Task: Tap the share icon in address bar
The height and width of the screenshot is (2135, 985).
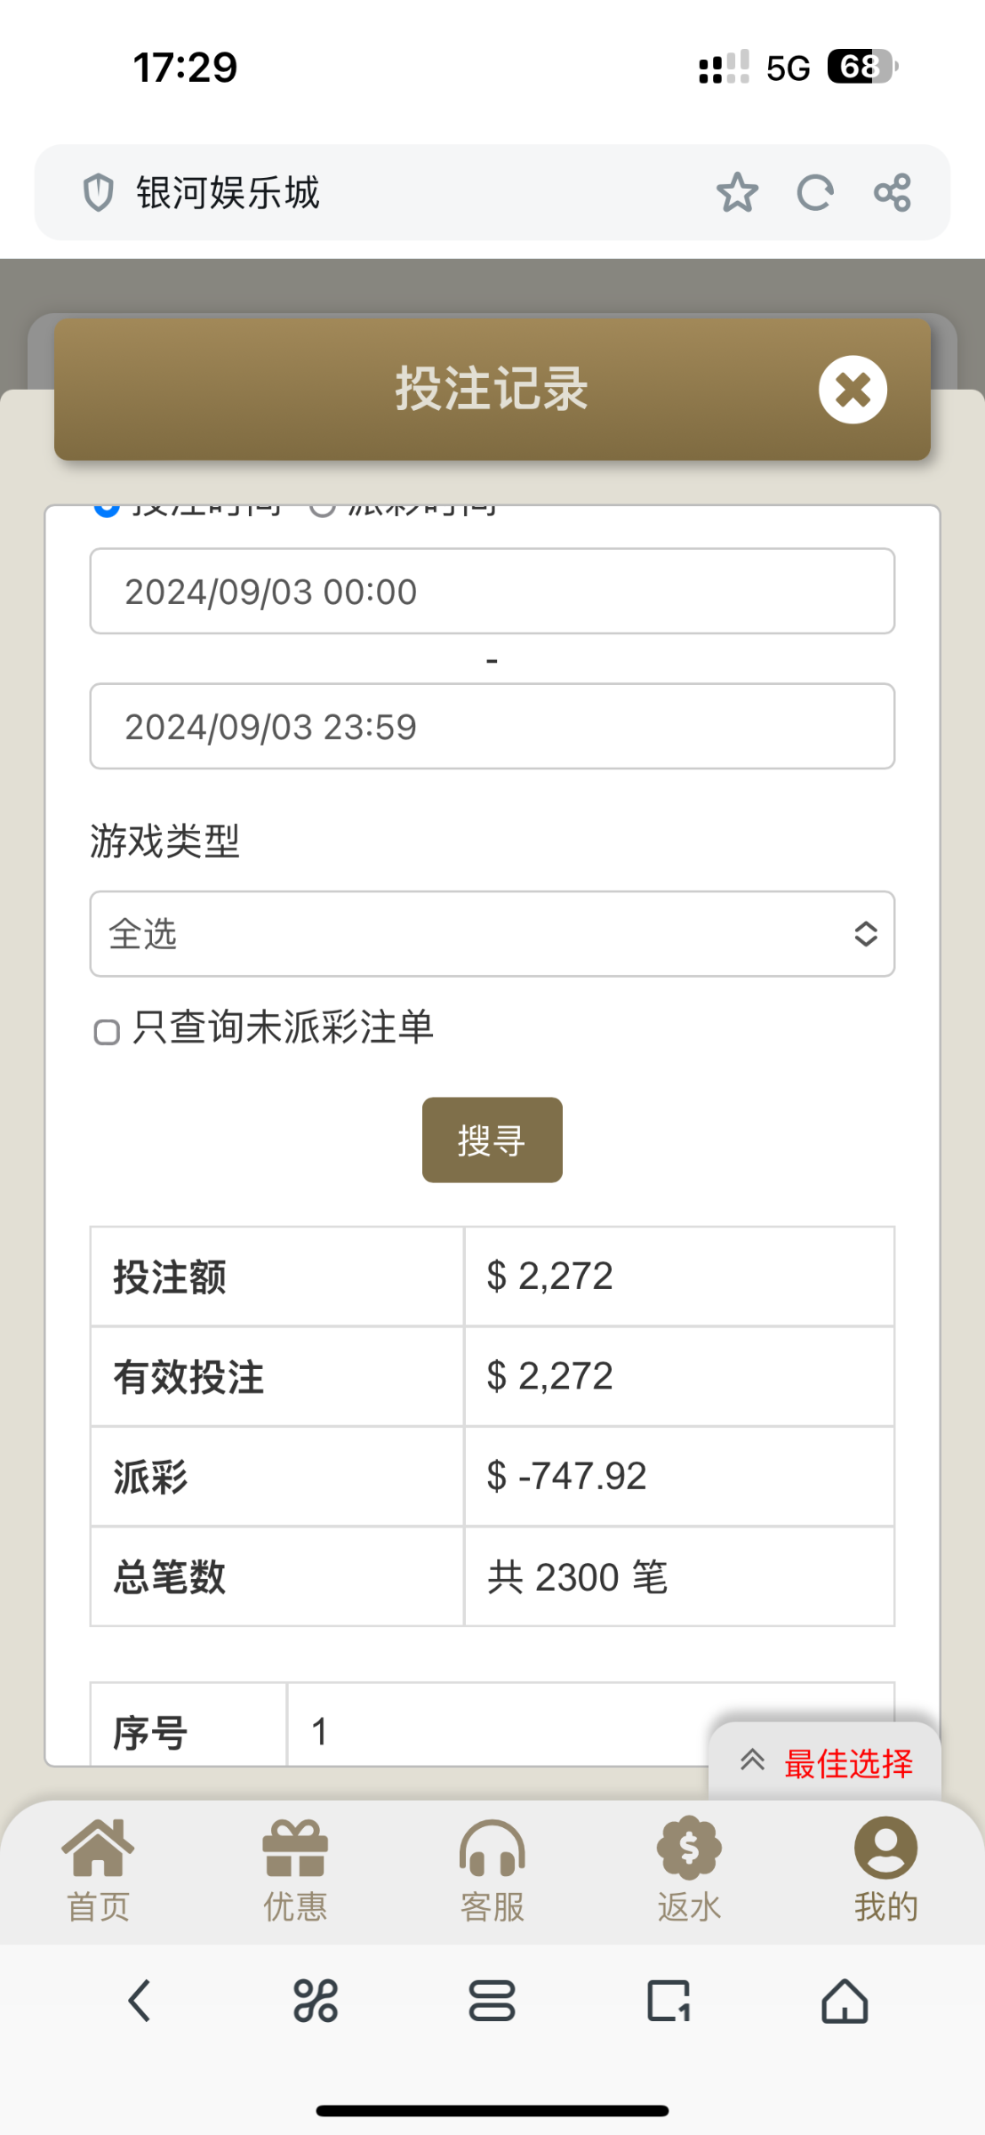Action: click(x=892, y=192)
